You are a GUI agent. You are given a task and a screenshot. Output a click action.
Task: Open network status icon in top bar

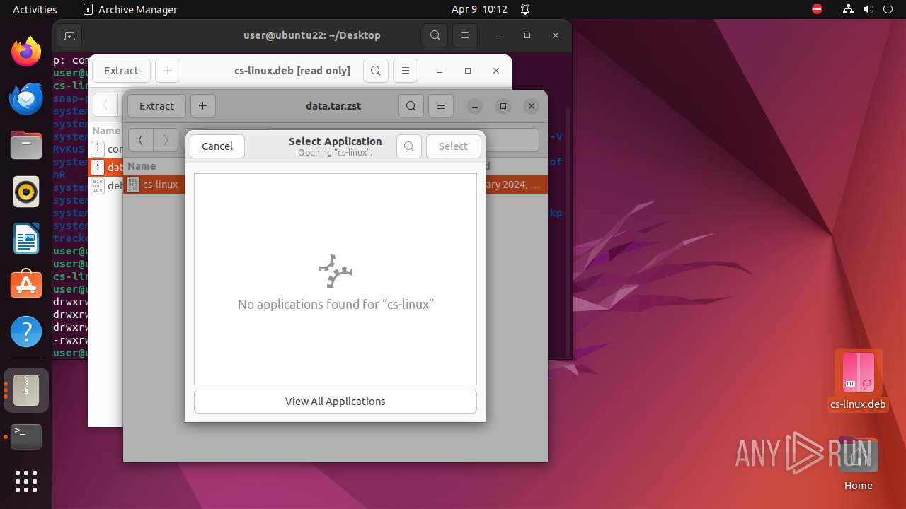849,9
